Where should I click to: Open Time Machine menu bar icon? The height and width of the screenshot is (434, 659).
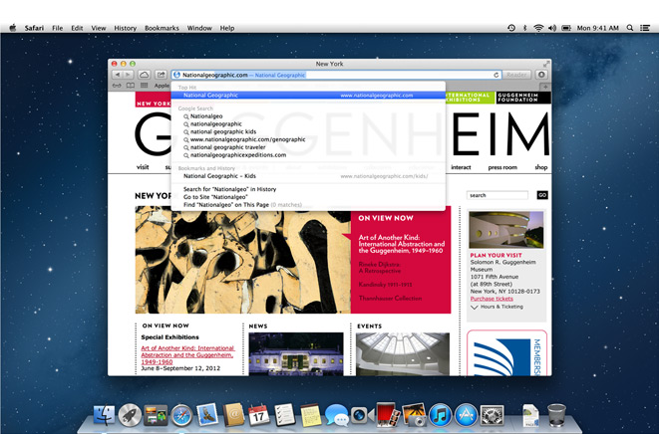[511, 28]
